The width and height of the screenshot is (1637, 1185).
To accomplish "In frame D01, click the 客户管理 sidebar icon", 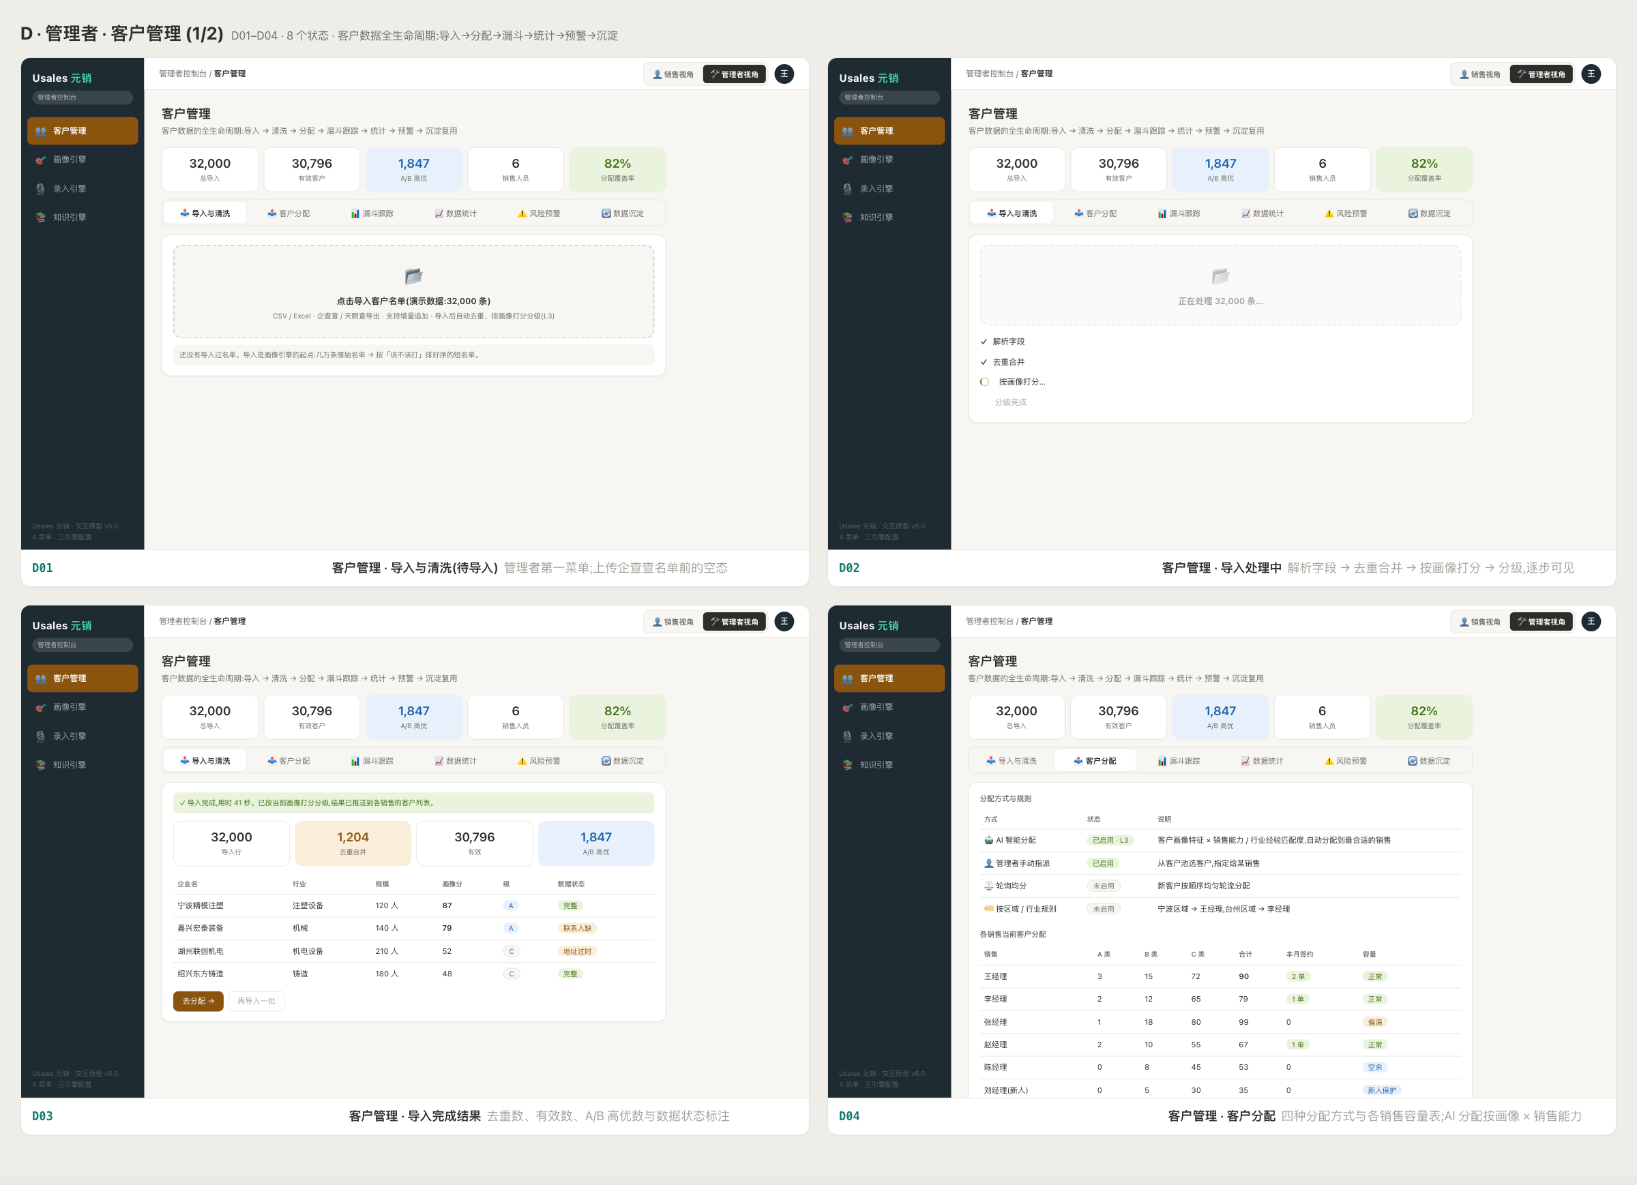I will click(40, 132).
